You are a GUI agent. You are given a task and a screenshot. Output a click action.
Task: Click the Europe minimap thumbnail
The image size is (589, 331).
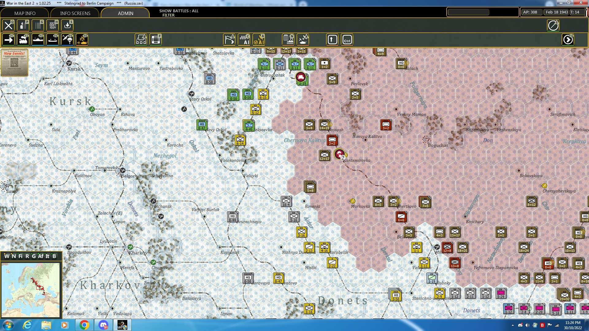(31, 290)
